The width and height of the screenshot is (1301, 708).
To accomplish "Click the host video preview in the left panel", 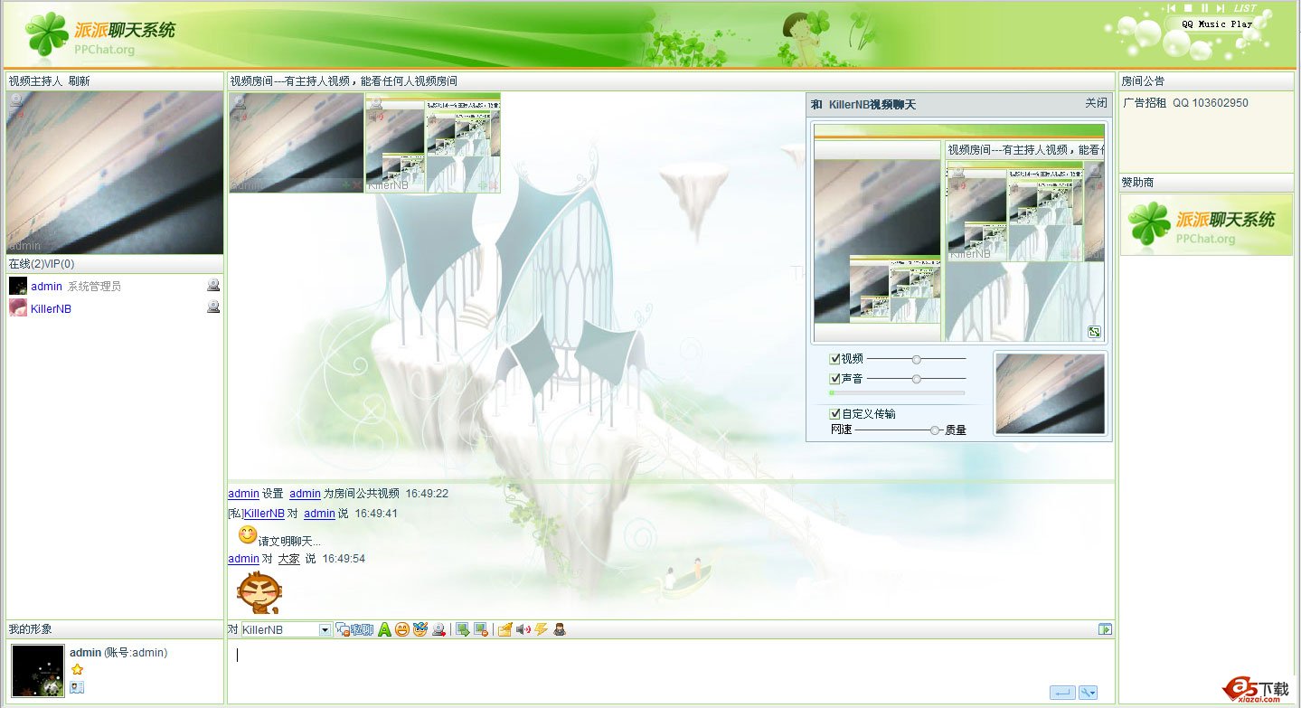I will point(115,173).
